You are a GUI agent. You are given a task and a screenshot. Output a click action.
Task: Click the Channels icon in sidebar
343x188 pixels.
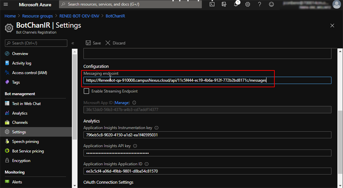(7, 123)
